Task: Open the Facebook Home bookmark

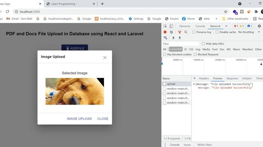Action: pyautogui.click(x=188, y=19)
